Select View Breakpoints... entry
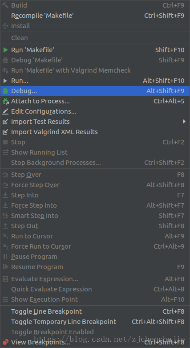Viewport: 190px width, 348px height. (x=95, y=342)
